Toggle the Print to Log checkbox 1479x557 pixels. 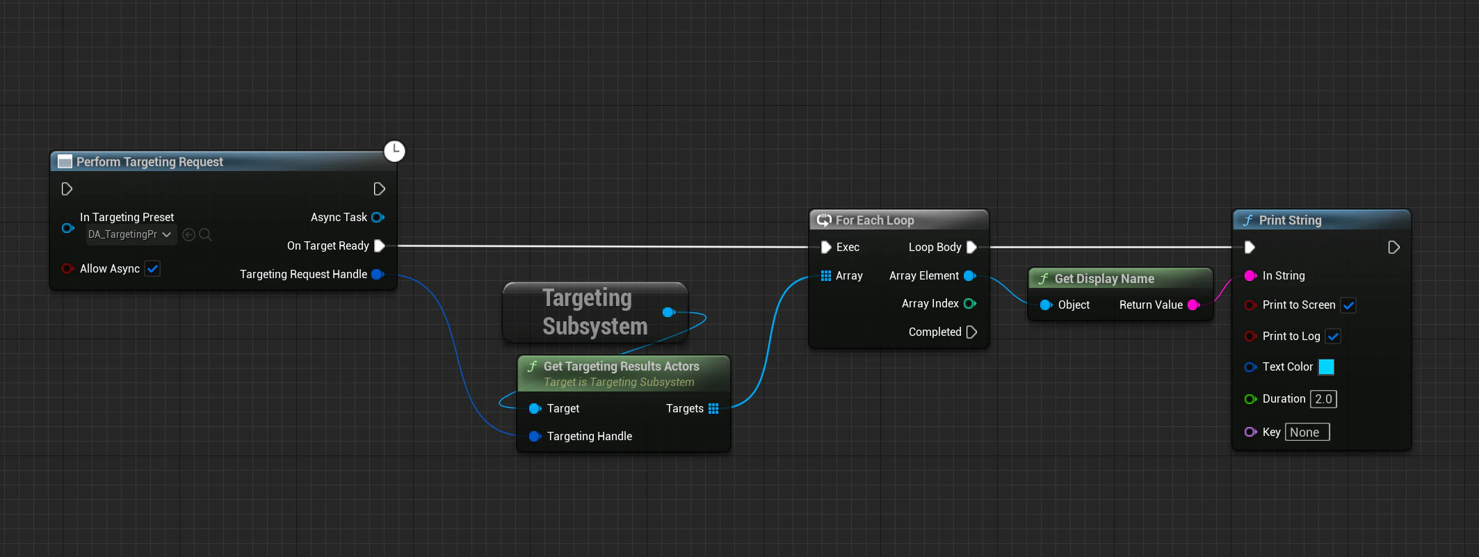pyautogui.click(x=1333, y=336)
